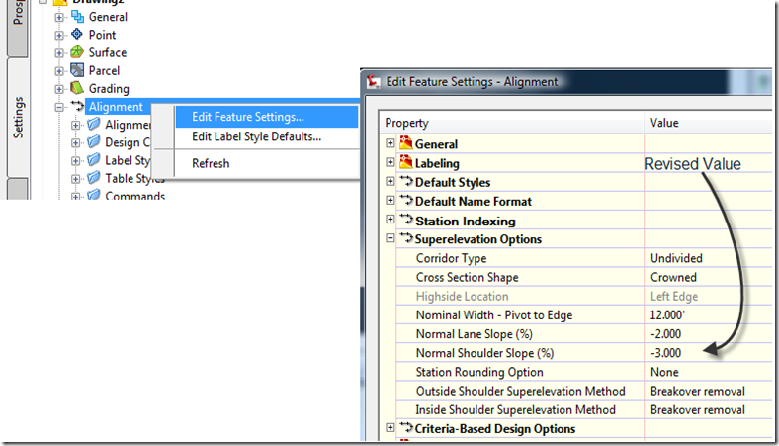This screenshot has width=779, height=446.
Task: Expand the Station Indexing group
Action: click(x=390, y=219)
